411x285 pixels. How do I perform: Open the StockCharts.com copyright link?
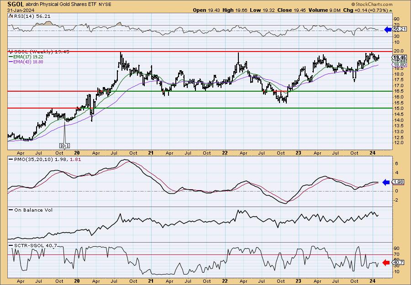[372, 4]
